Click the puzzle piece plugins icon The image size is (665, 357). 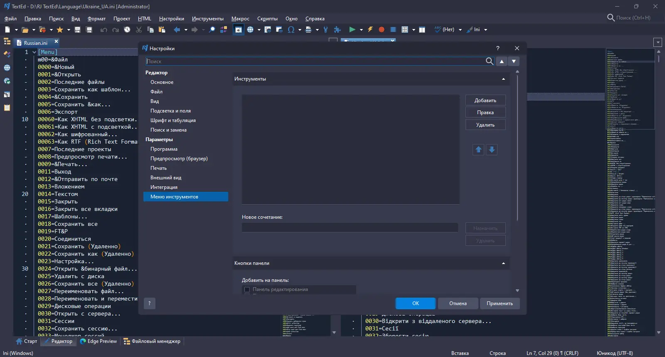[x=337, y=29]
